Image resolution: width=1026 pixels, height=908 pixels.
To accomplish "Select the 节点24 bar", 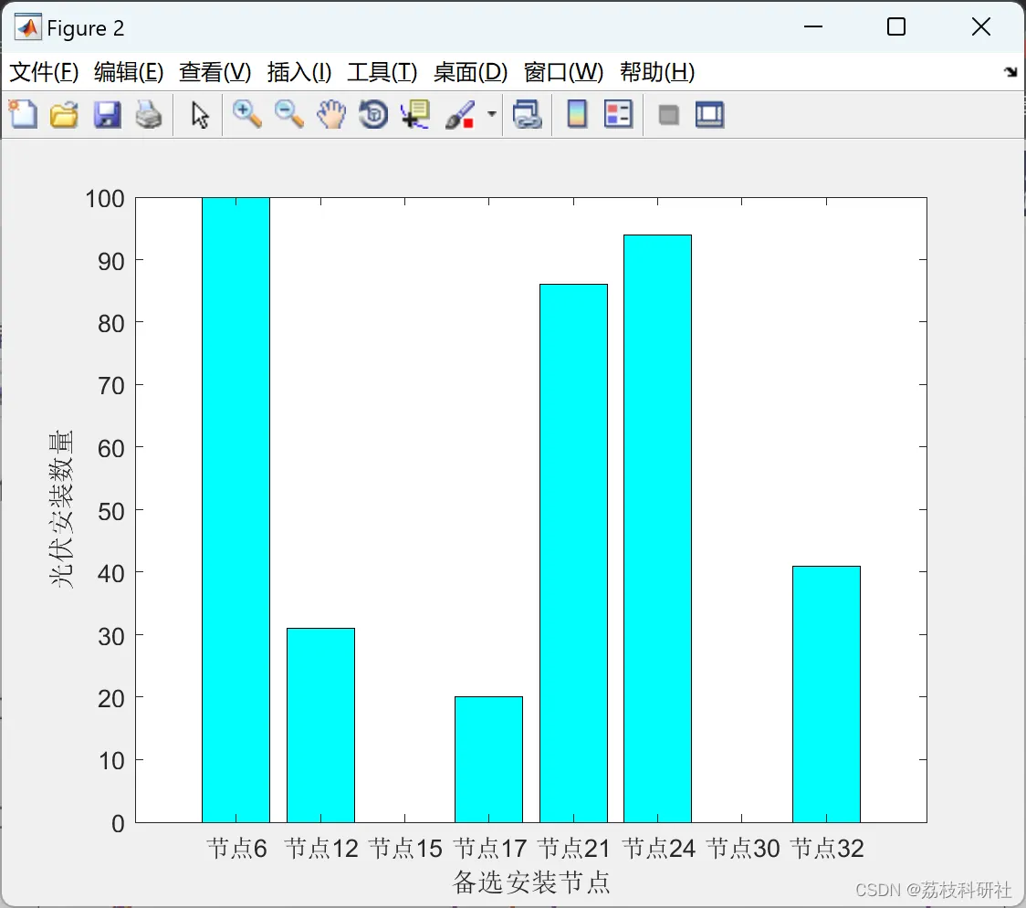I will pyautogui.click(x=657, y=528).
